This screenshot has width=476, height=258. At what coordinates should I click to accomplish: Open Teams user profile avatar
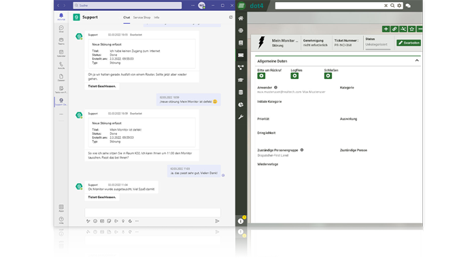click(x=201, y=5)
